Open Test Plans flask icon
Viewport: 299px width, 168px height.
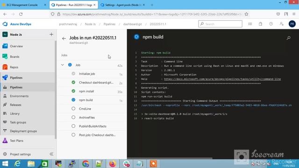(x=5, y=140)
